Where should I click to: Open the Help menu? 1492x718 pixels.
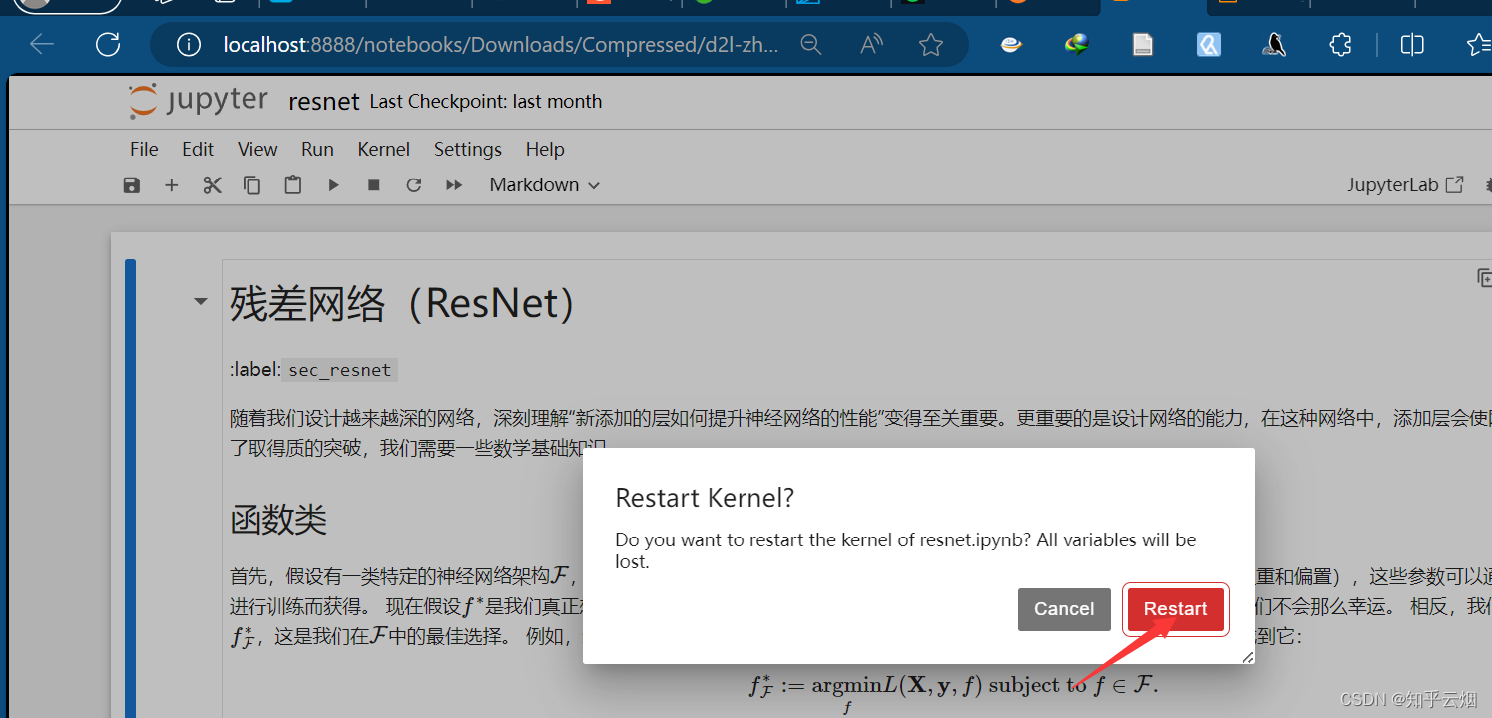pos(545,149)
